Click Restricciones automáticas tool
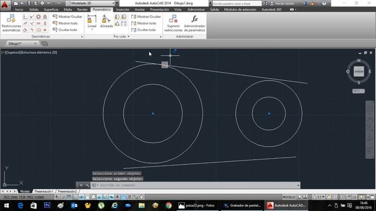Image resolution: width=376 pixels, height=211 pixels. 11,23
